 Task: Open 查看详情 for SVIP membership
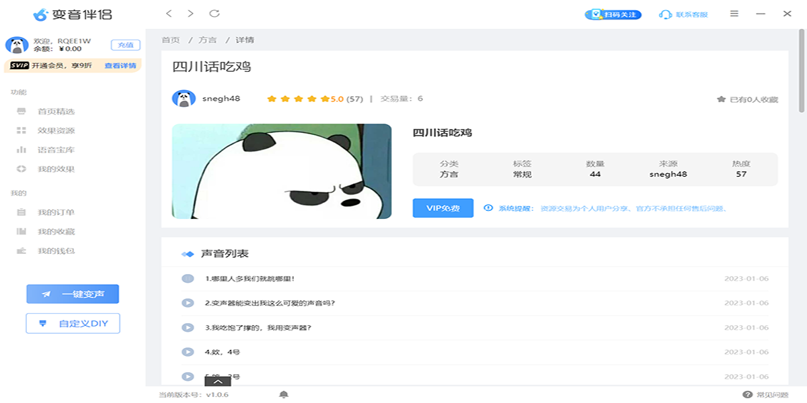[120, 66]
